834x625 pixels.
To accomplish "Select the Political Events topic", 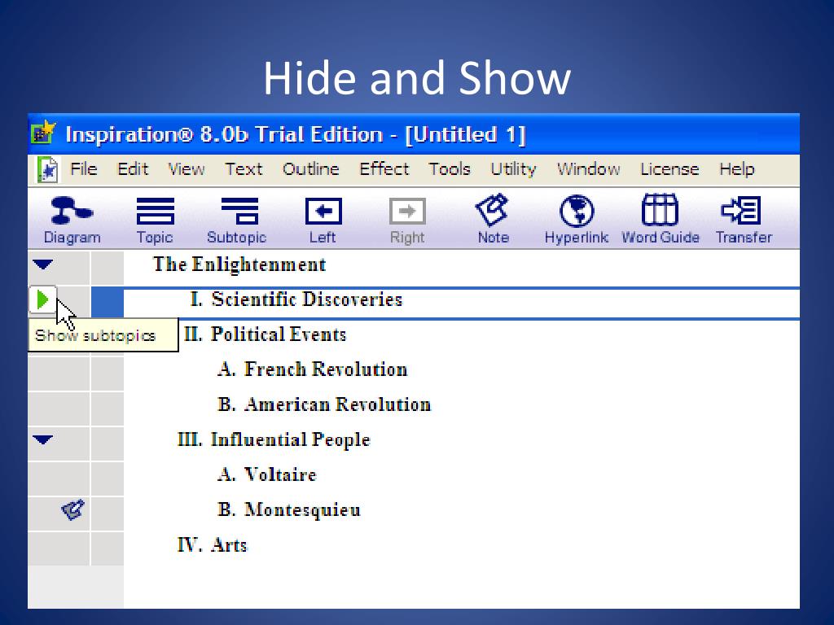I will pyautogui.click(x=279, y=334).
